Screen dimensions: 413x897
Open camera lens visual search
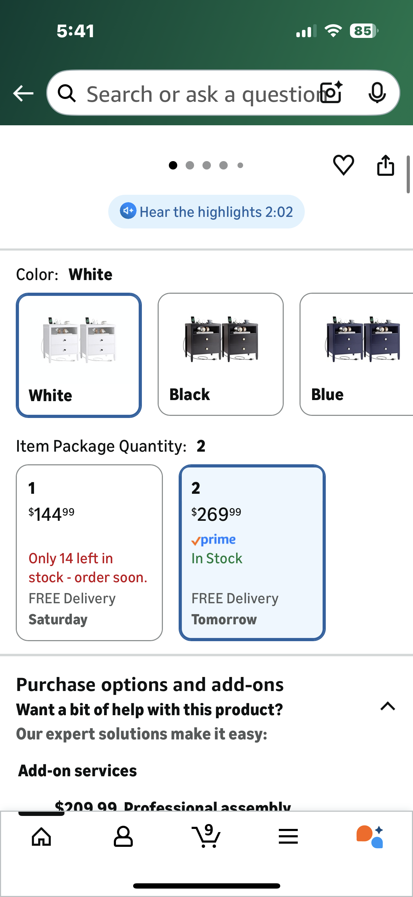[x=331, y=93]
